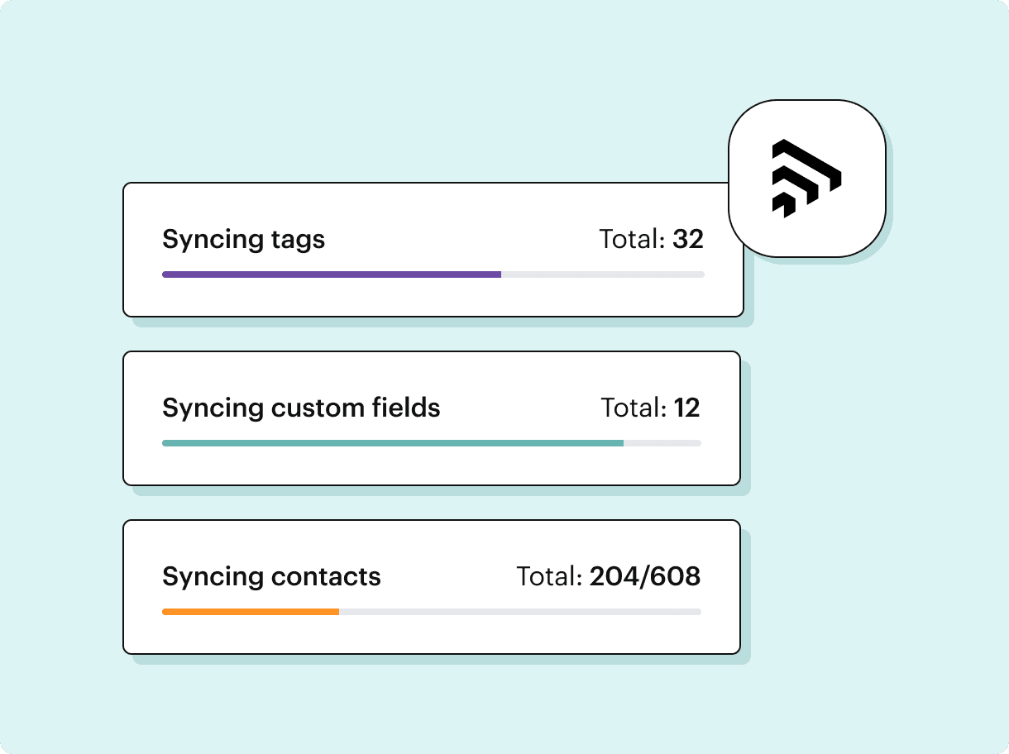Image resolution: width=1009 pixels, height=754 pixels.
Task: Click the teal filled custom fields progress bar
Action: (x=392, y=443)
